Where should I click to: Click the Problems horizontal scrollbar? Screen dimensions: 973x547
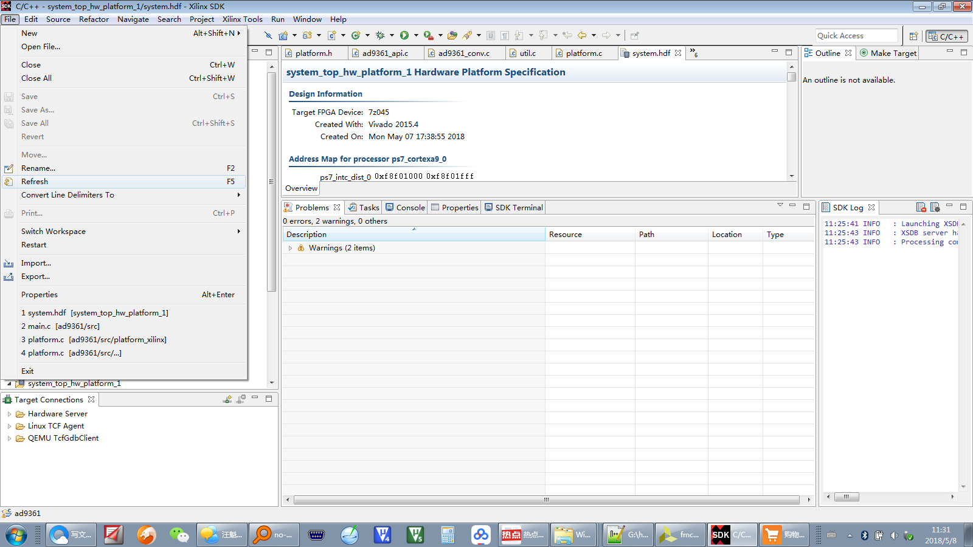coord(547,500)
